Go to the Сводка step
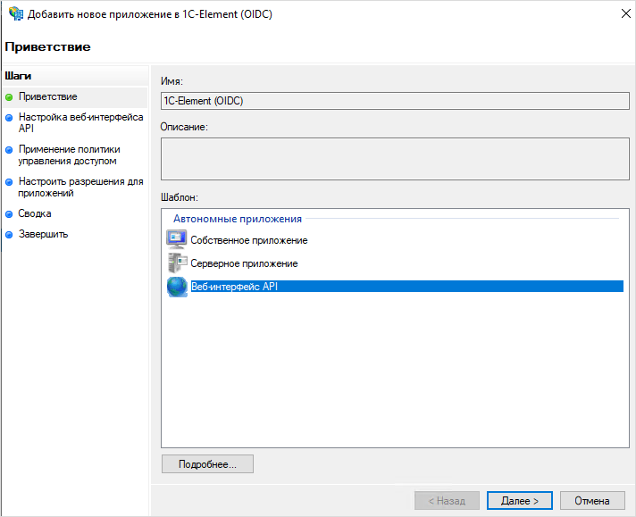This screenshot has height=517, width=636. (x=35, y=213)
